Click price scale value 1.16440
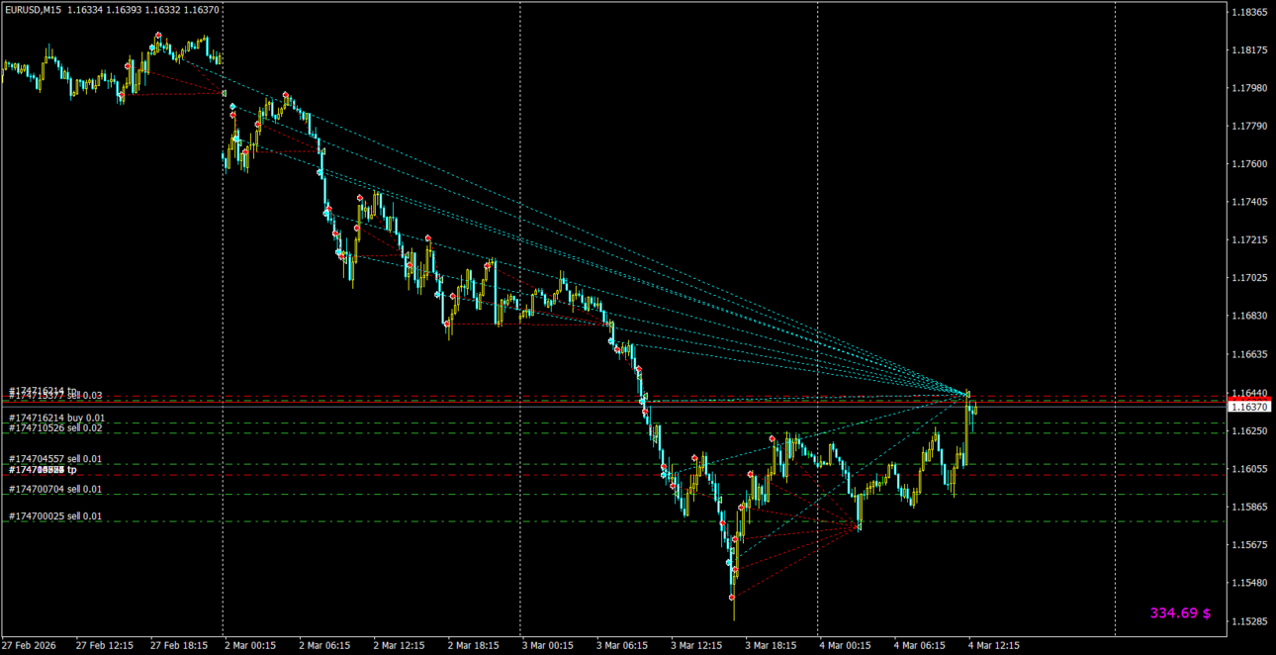 click(1251, 392)
